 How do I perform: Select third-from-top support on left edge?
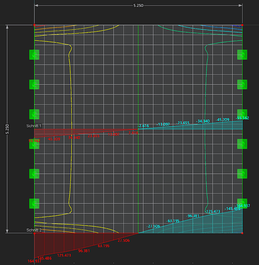[34, 114]
